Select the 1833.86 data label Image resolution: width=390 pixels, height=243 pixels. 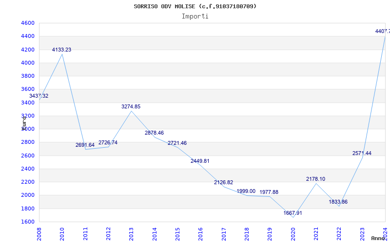(338, 202)
